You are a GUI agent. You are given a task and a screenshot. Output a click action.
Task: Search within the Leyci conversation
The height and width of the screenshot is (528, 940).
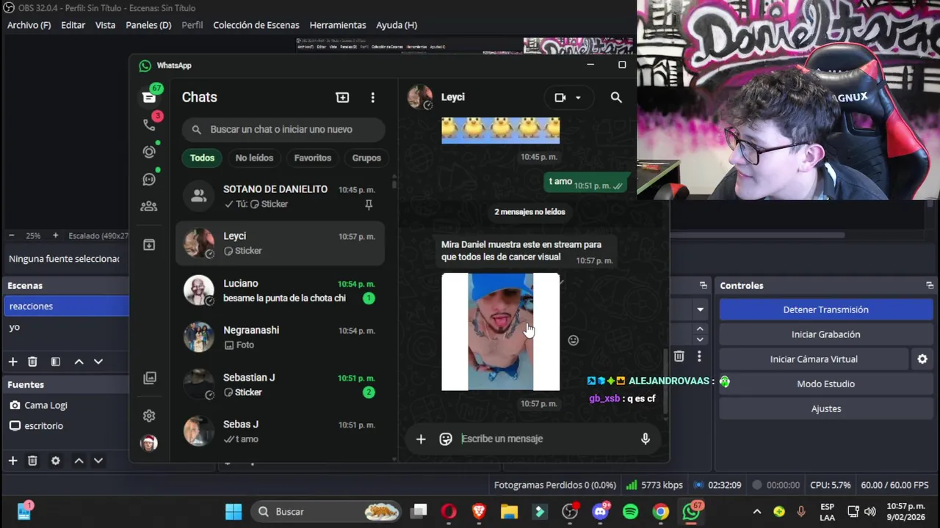616,98
